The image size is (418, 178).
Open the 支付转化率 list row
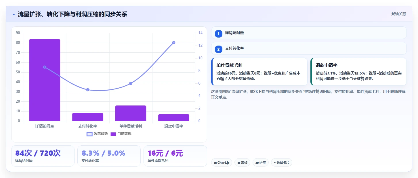coord(309,48)
